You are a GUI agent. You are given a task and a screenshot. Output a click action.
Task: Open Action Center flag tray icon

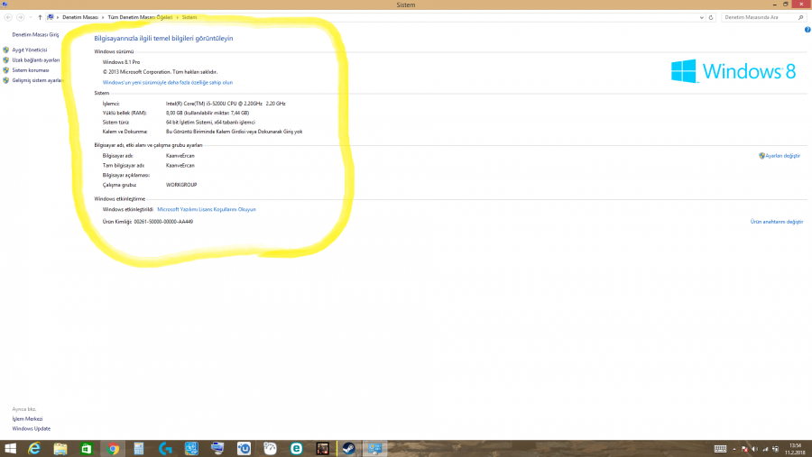point(744,449)
